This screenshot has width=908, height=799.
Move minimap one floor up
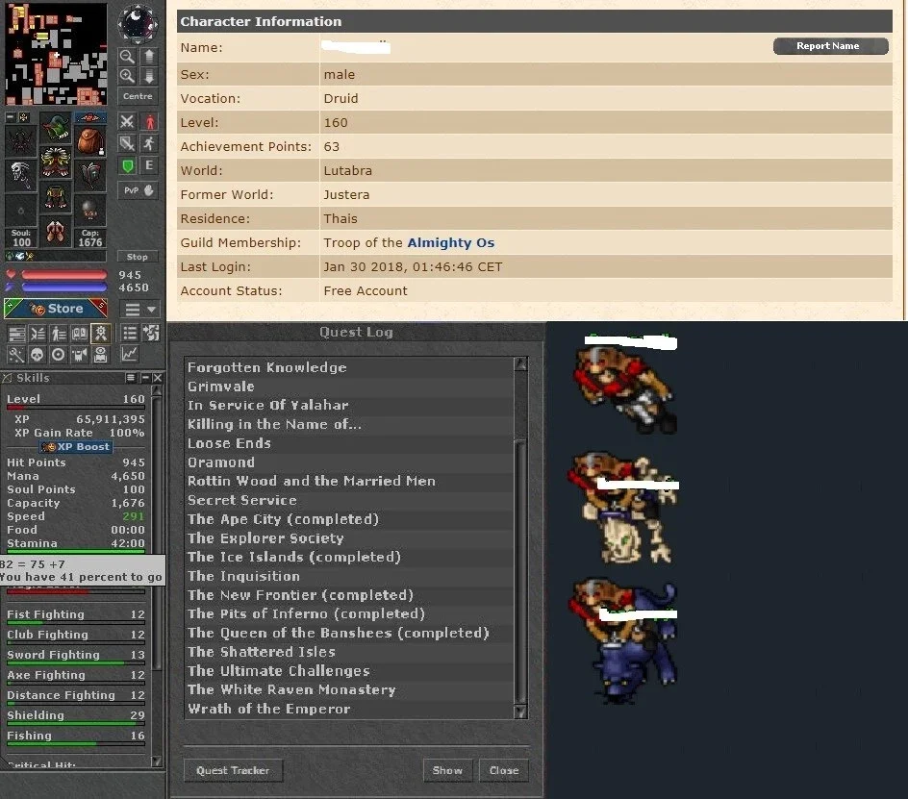[149, 56]
